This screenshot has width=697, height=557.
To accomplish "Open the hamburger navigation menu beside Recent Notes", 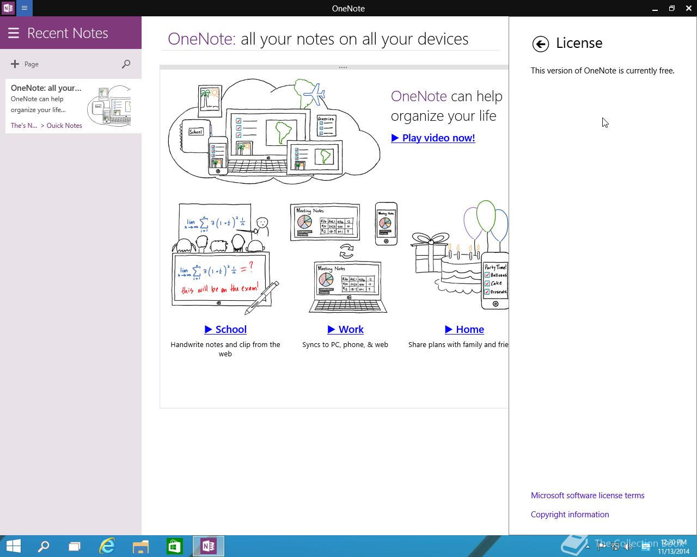I will coord(14,33).
